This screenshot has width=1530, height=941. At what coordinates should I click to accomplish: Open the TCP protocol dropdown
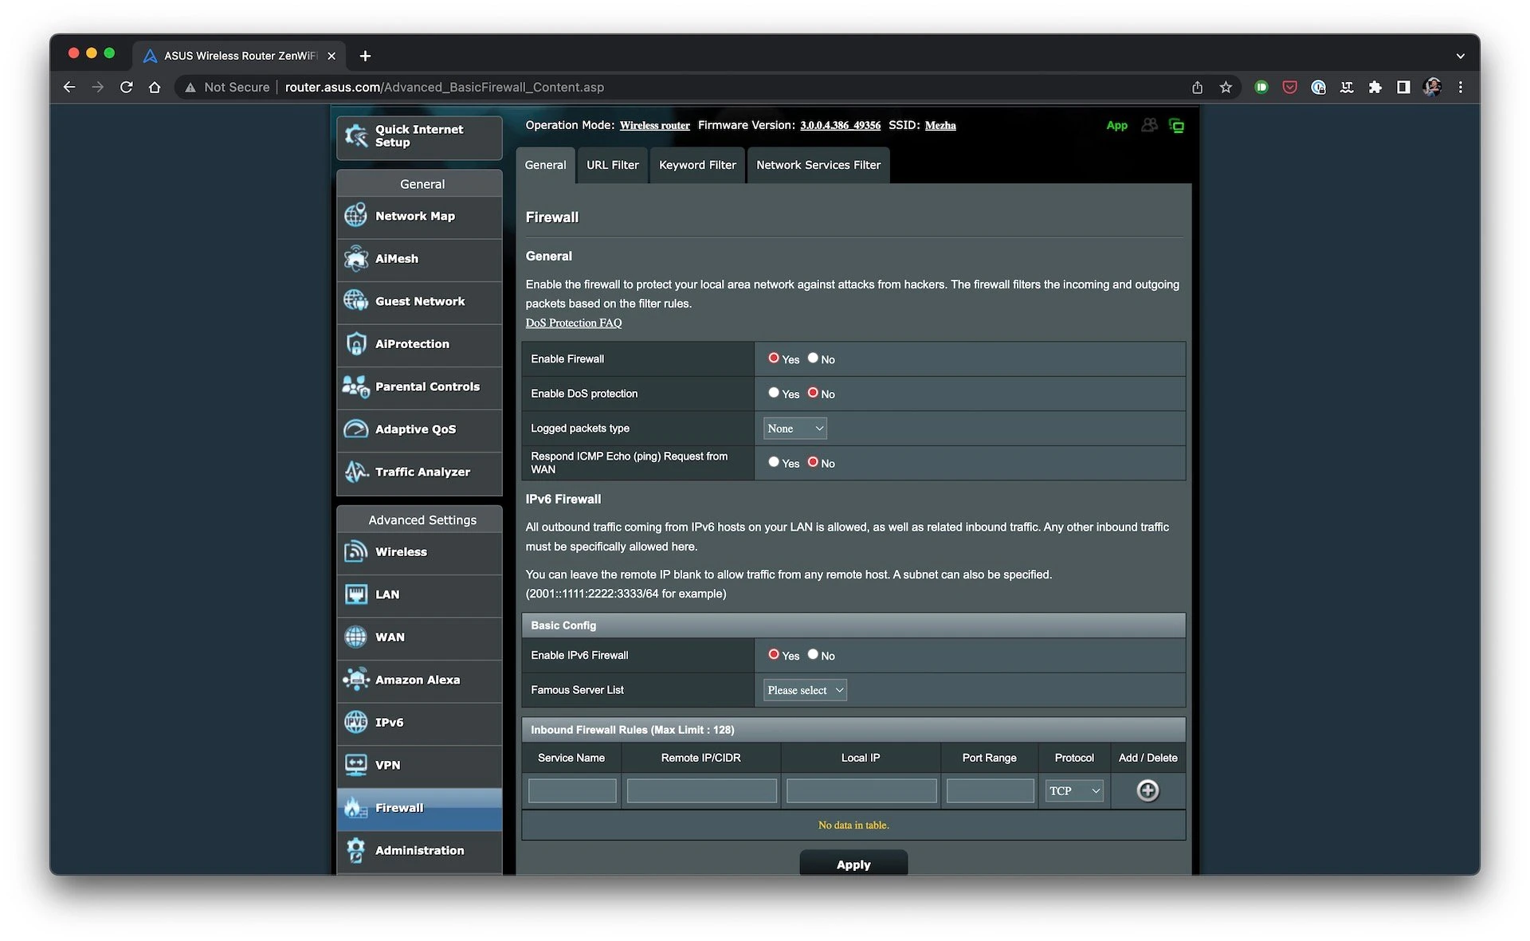point(1074,790)
